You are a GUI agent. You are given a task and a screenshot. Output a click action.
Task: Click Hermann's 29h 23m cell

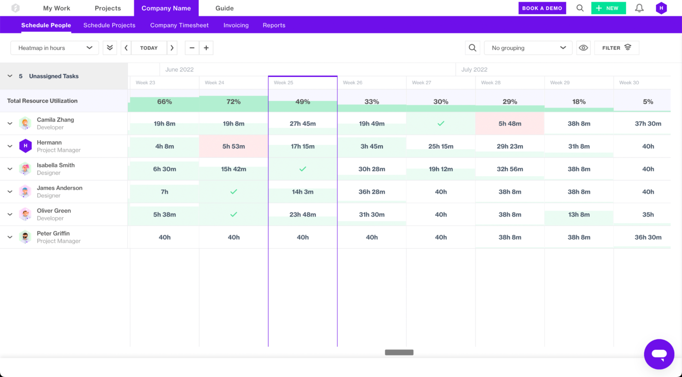tap(510, 146)
